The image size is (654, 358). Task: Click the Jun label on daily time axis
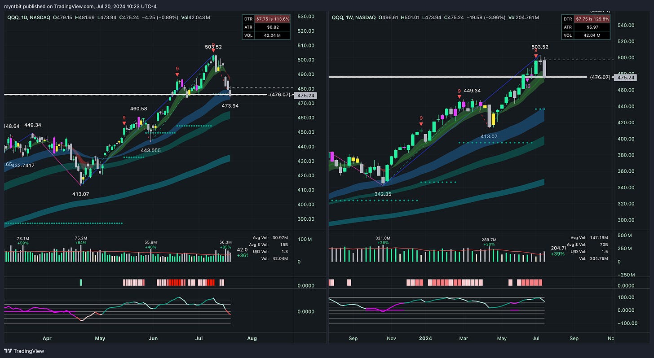click(x=153, y=338)
